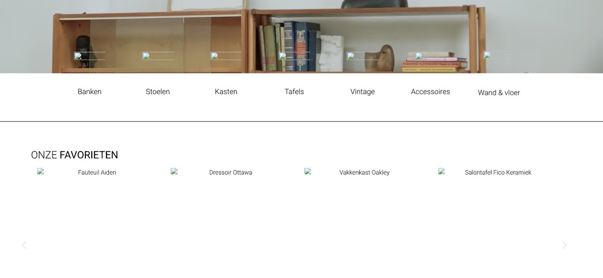This screenshot has width=603, height=278.
Task: Click the broken image icon above Wand & vloer
Action: coord(499,55)
